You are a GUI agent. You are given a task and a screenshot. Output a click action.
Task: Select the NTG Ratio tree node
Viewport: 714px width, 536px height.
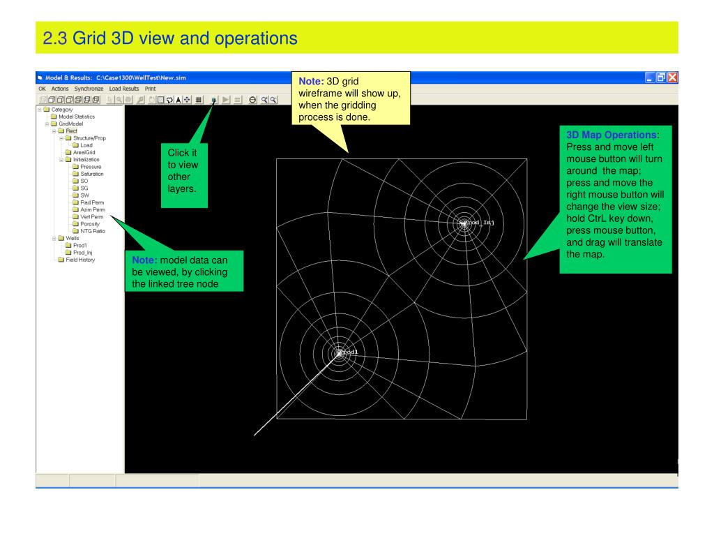(x=93, y=231)
